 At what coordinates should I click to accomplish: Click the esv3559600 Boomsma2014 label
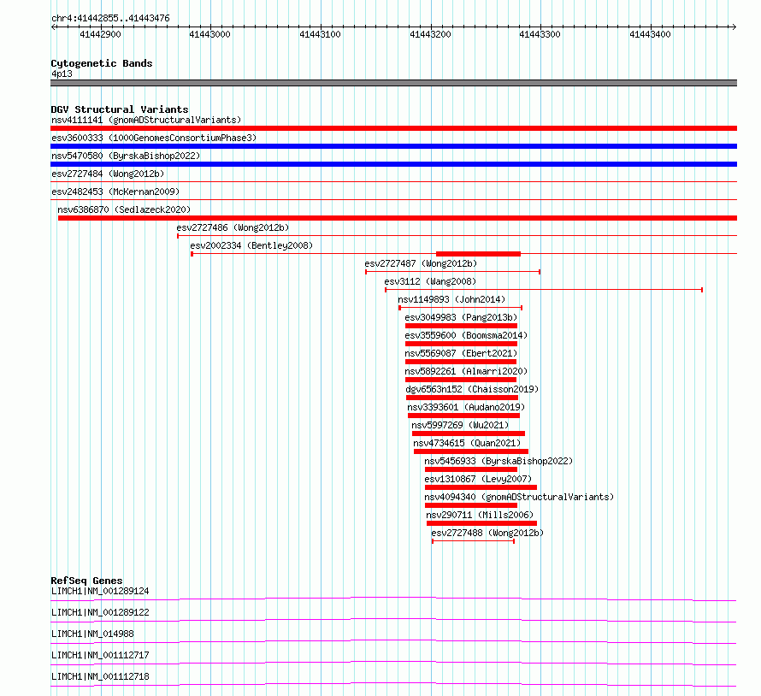pyautogui.click(x=466, y=335)
